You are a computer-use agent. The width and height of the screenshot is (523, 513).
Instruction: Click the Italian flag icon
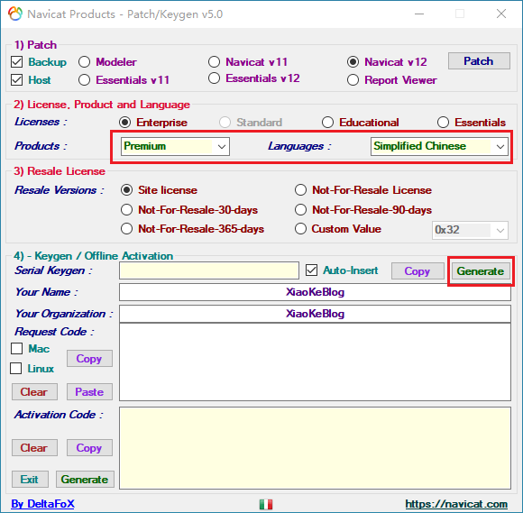(x=266, y=504)
